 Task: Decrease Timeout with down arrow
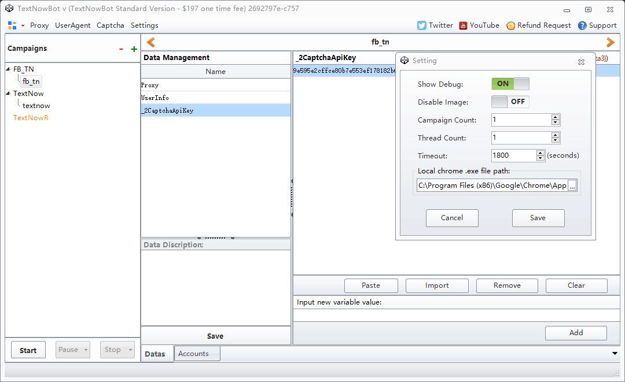(x=540, y=158)
